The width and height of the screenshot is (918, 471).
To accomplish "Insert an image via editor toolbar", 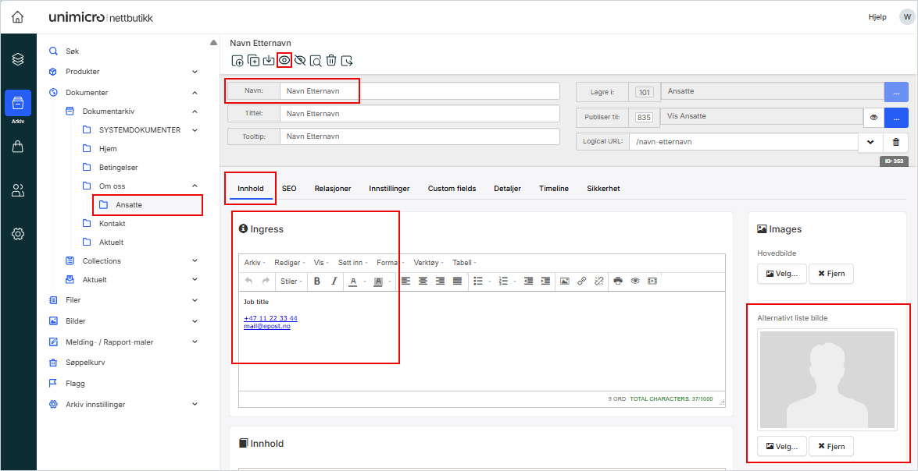I will 564,282.
